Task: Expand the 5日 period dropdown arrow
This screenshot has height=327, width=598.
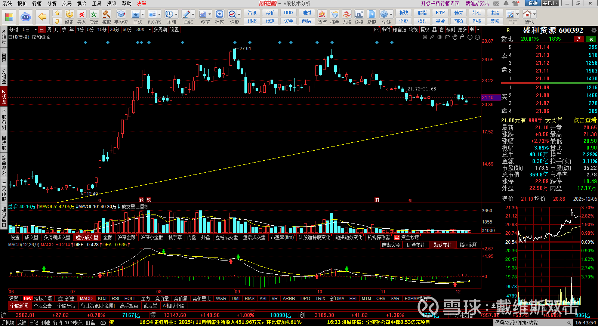Action: (x=36, y=30)
